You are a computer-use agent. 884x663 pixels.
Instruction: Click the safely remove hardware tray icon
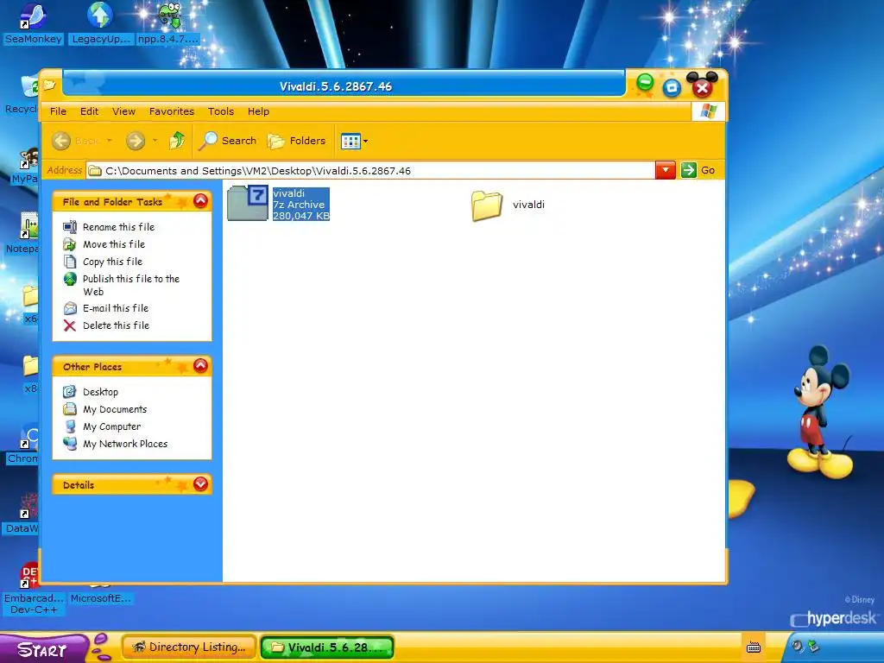813,646
